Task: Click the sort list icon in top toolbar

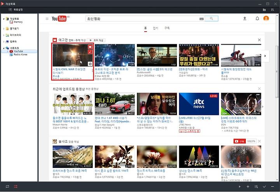Action: tap(272, 10)
